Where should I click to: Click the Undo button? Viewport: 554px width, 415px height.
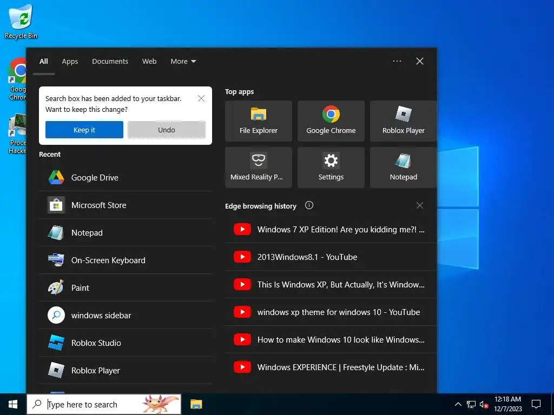[x=167, y=130]
